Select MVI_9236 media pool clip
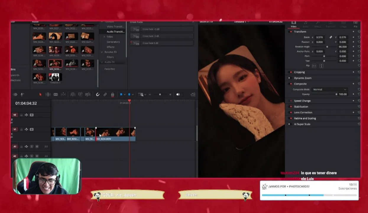The height and width of the screenshot is (213, 368). point(39,78)
